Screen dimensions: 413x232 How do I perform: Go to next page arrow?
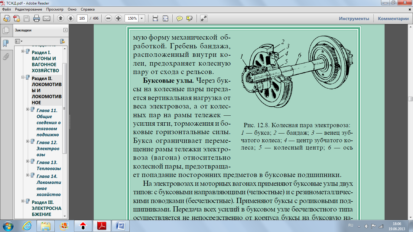tap(70, 18)
